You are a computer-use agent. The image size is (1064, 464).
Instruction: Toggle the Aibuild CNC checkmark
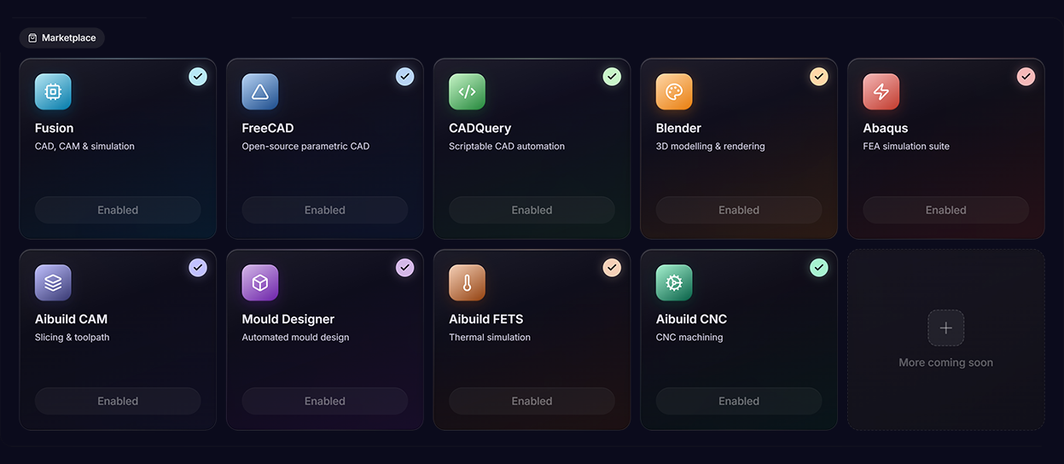(819, 268)
